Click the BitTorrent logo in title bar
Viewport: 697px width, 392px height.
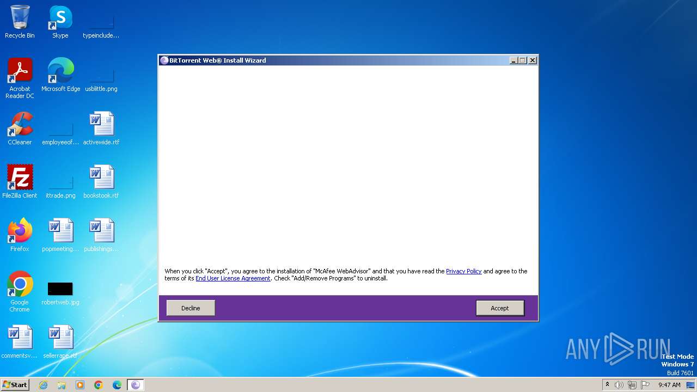pos(164,60)
